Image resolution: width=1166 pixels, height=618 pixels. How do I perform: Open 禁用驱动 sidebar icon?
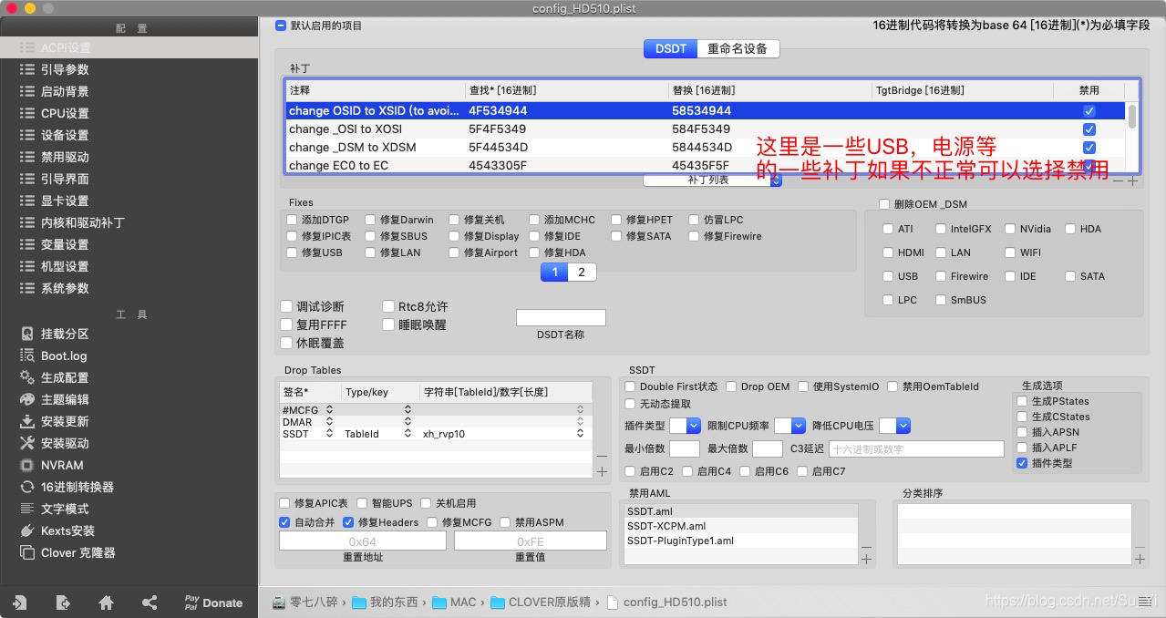pyautogui.click(x=26, y=157)
